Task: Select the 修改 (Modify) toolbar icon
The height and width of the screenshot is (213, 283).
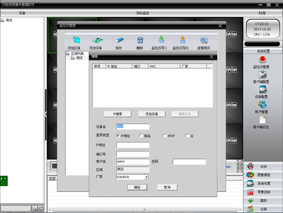Action: [x=119, y=40]
